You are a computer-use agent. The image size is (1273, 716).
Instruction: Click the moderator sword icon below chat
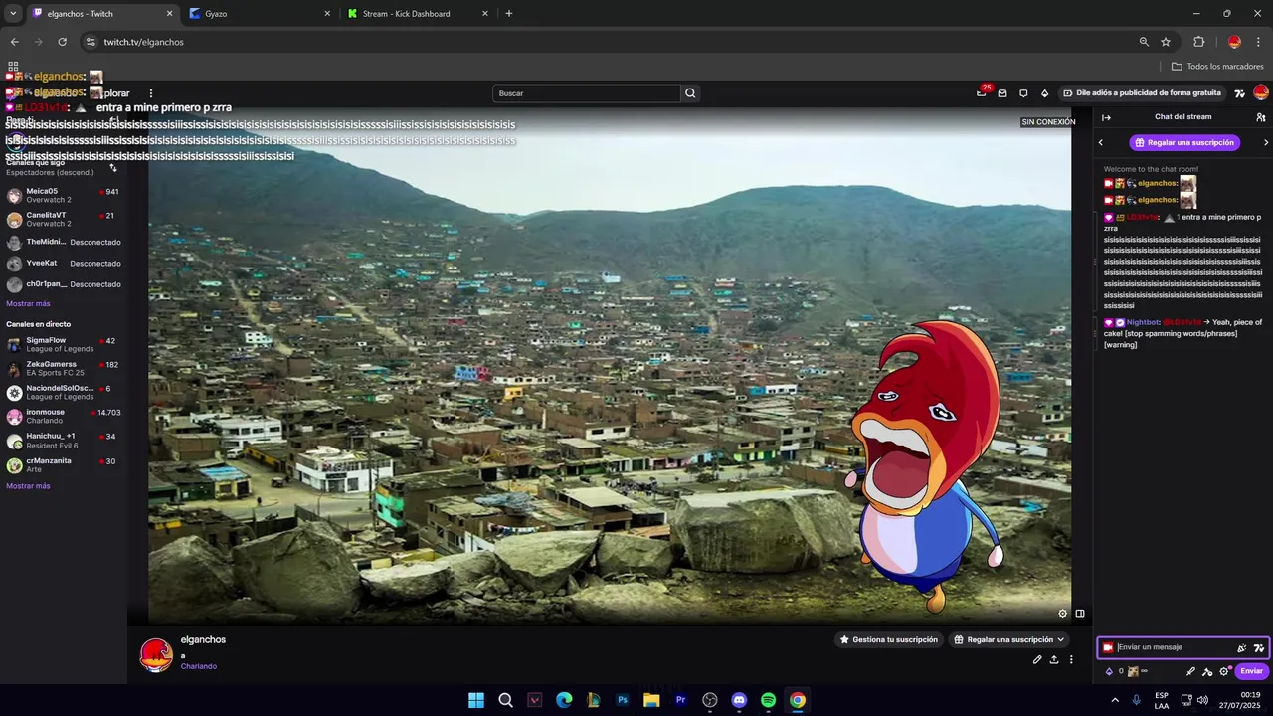(x=1190, y=671)
